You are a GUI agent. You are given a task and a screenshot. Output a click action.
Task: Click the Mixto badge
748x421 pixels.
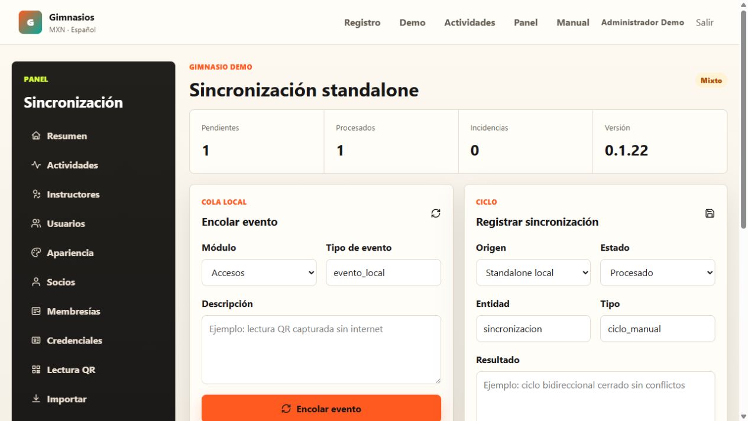711,80
